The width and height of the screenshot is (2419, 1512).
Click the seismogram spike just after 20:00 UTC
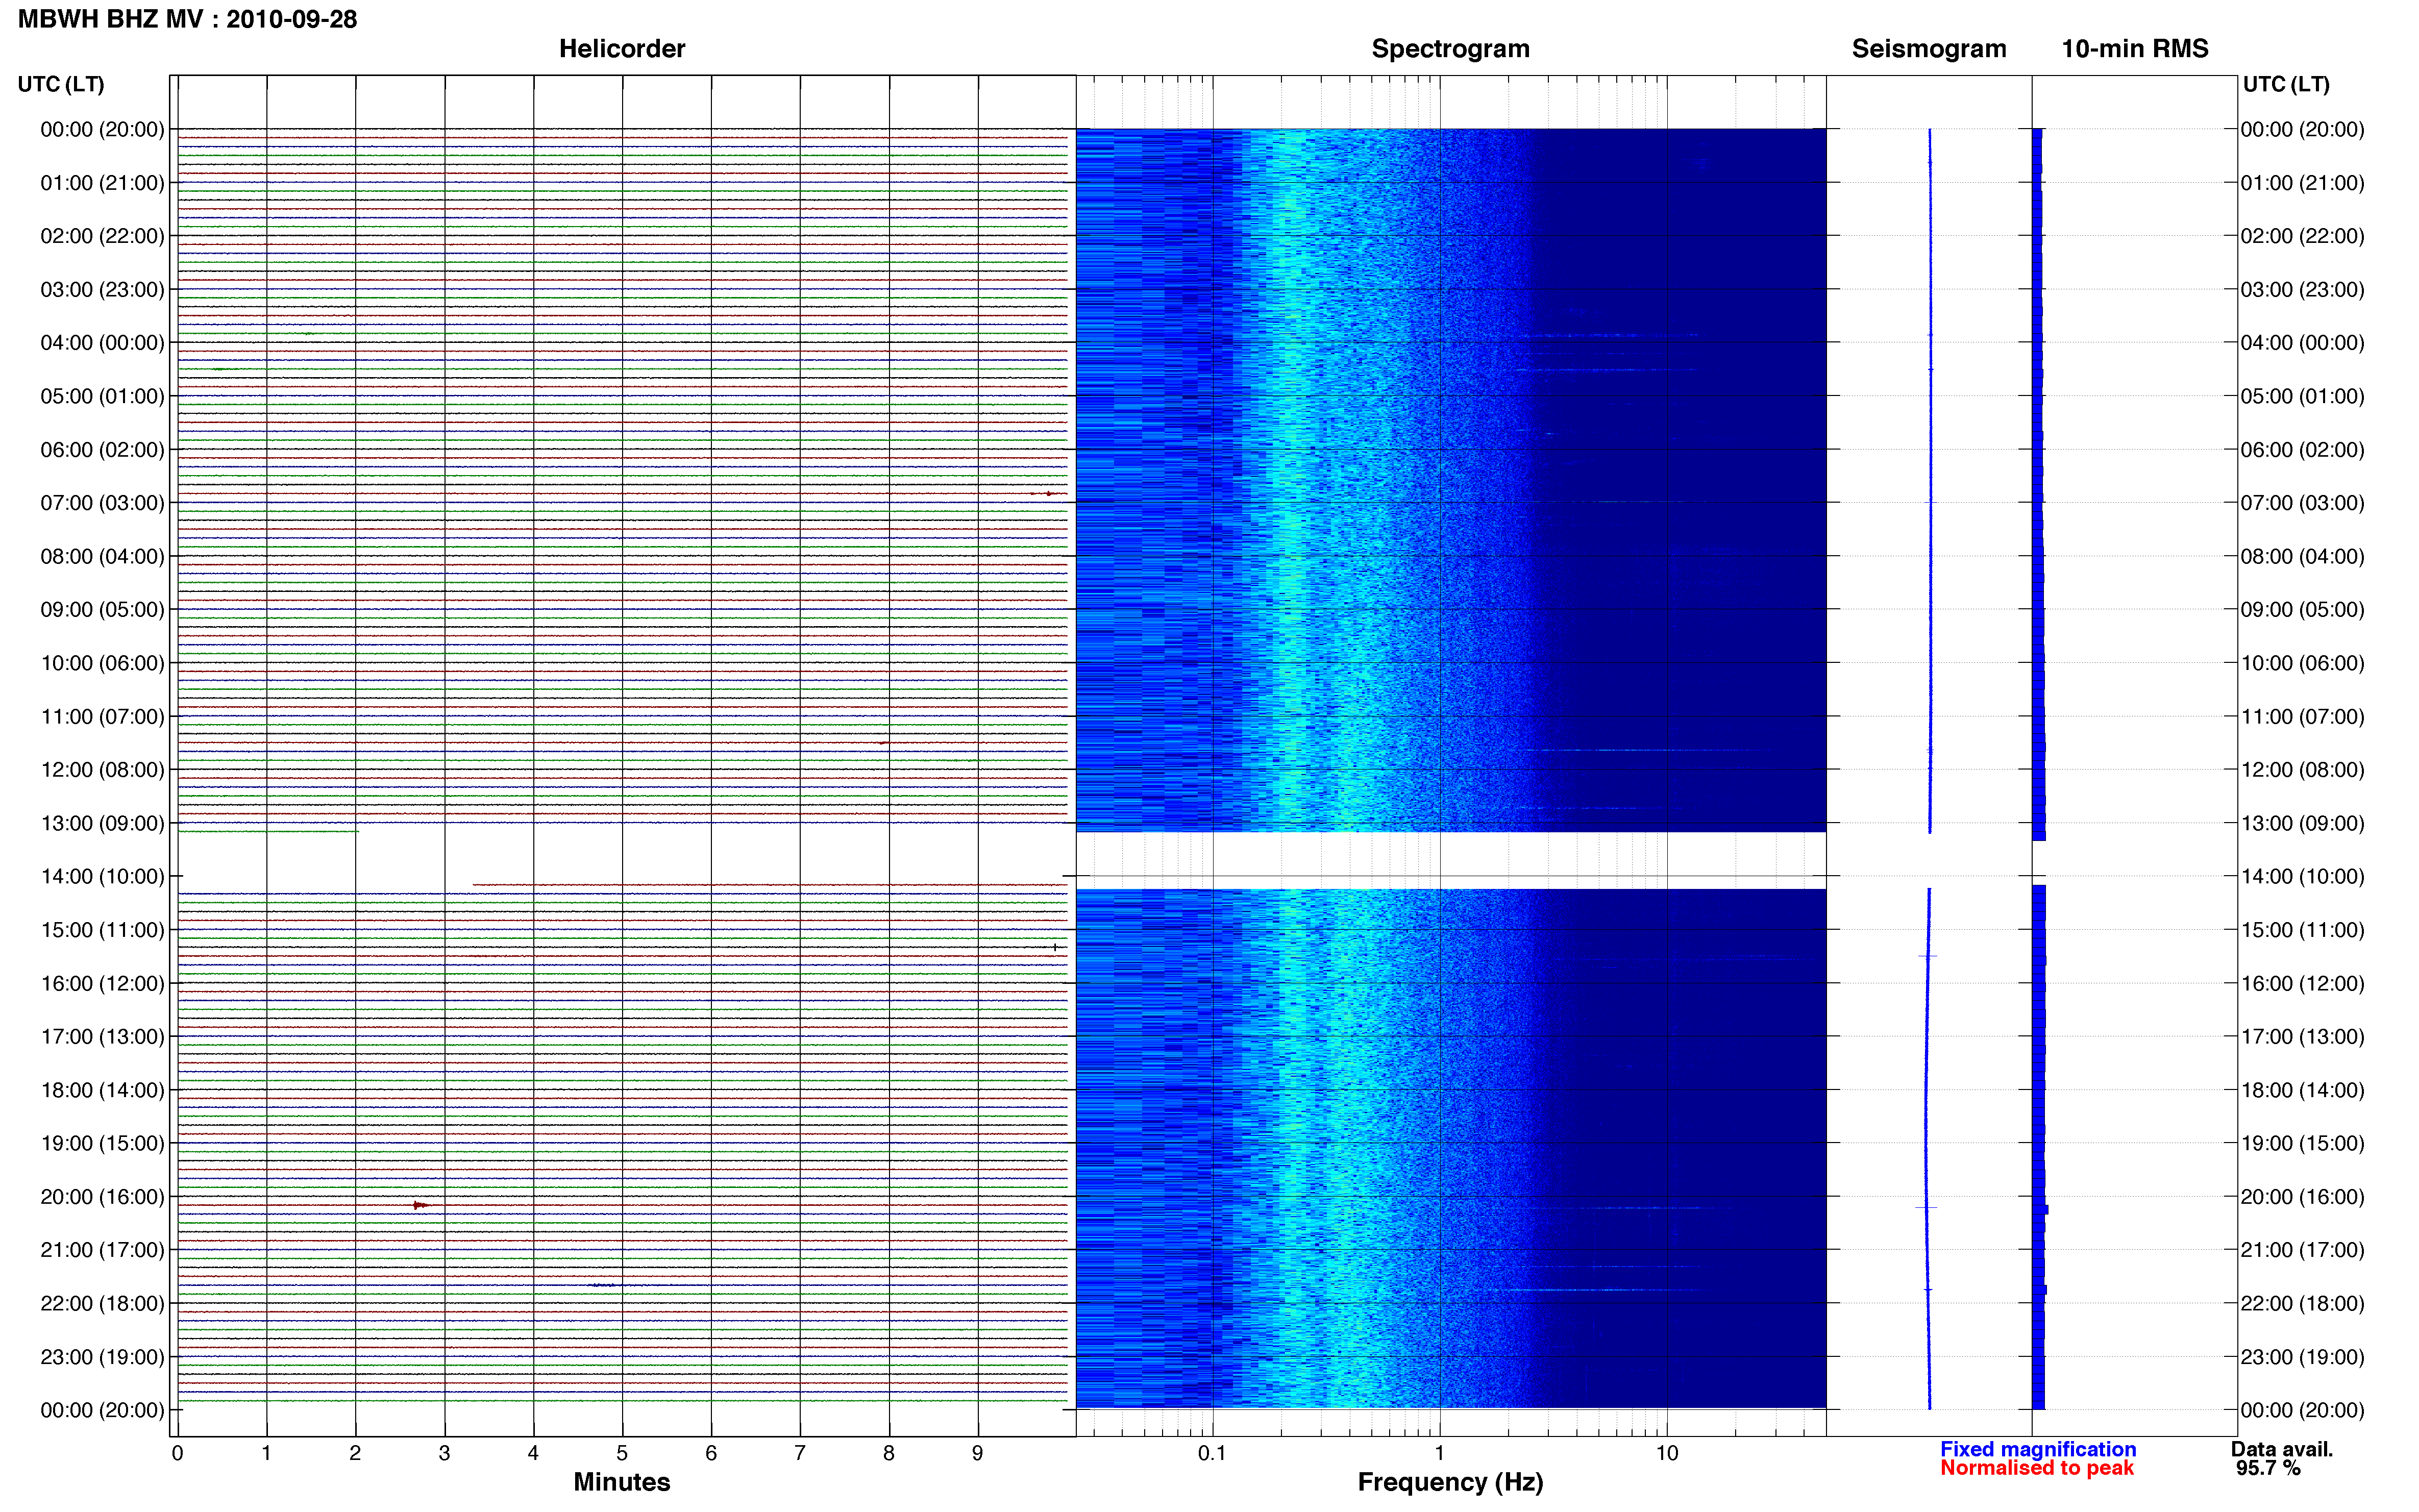coord(1926,1208)
